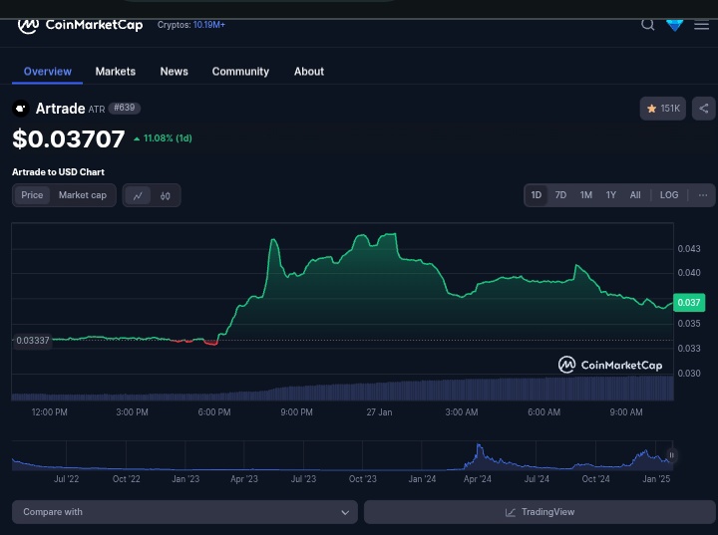The height and width of the screenshot is (535, 718).
Task: Click the Artrade coin logo
Action: click(x=21, y=109)
